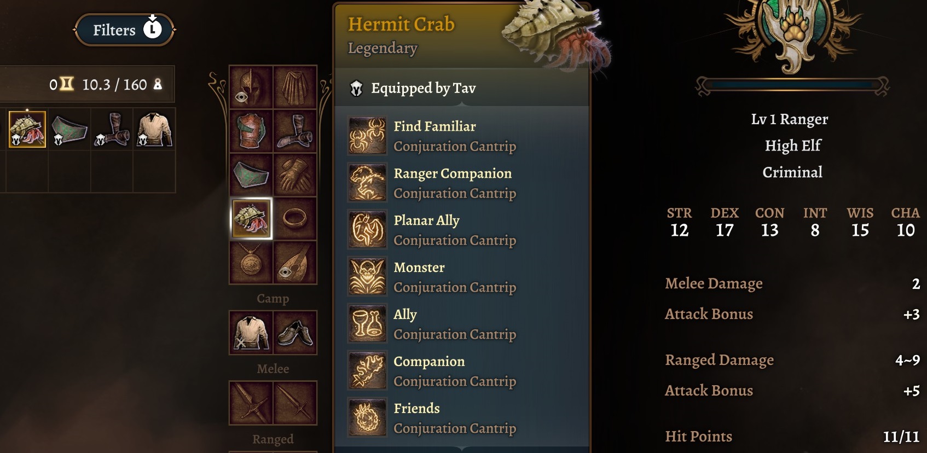Viewport: 927px width, 453px height.
Task: Select the Hermit Crab inventory item
Action: [x=27, y=129]
